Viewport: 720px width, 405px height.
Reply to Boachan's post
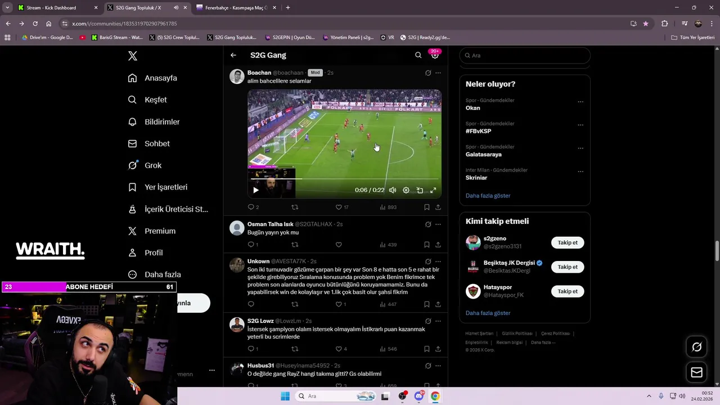(x=253, y=207)
